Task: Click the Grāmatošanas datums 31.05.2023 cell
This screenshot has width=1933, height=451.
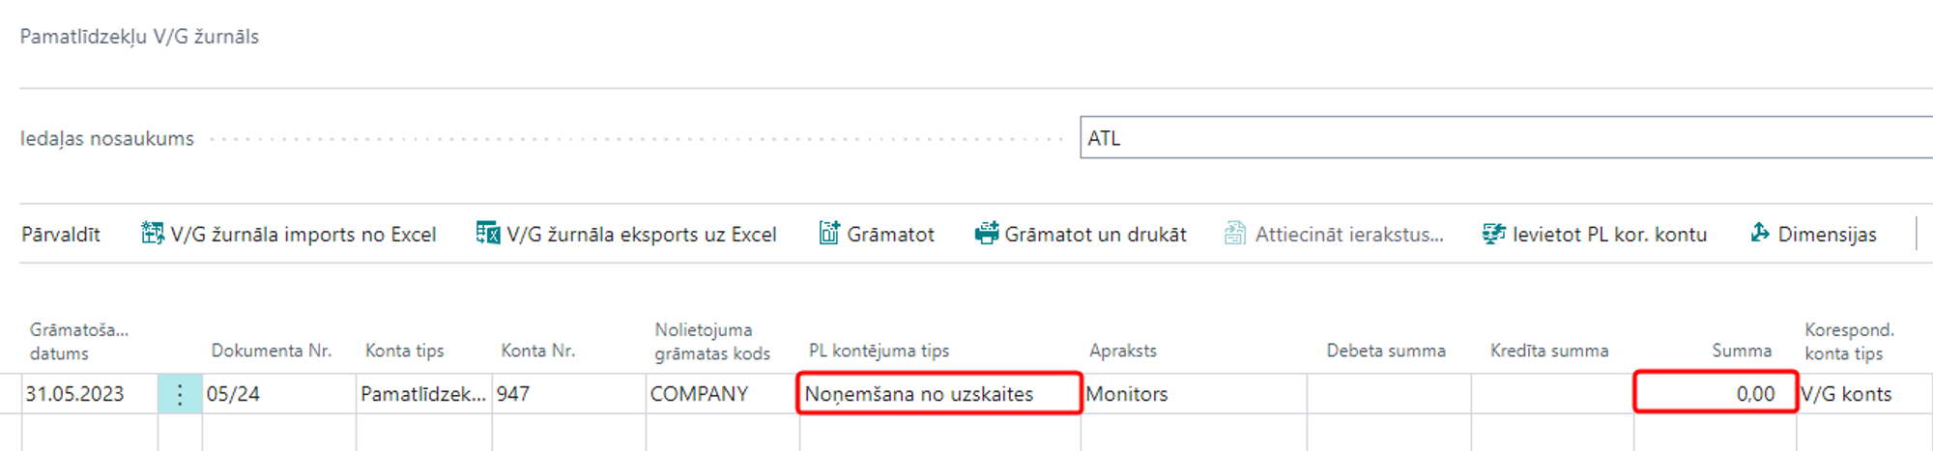Action: [x=87, y=394]
